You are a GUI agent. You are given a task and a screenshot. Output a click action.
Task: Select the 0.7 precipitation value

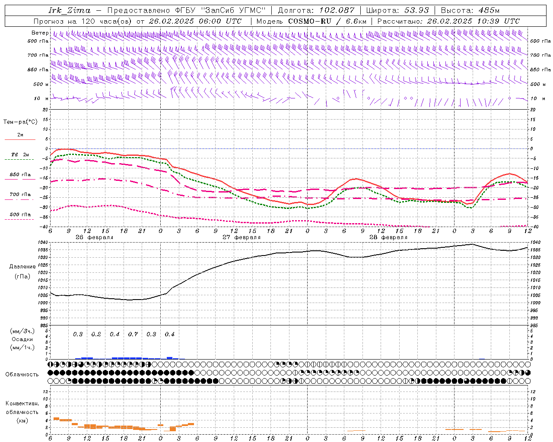(x=133, y=334)
